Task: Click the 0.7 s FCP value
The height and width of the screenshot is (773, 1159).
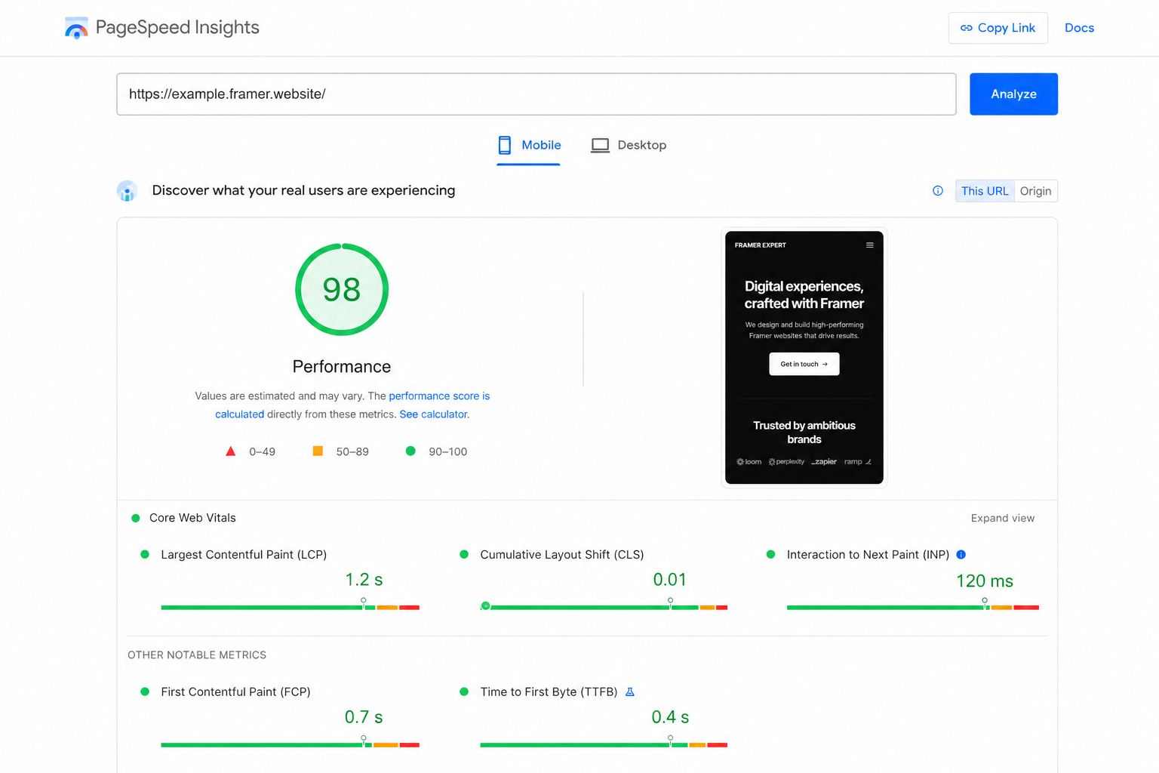Action: pyautogui.click(x=364, y=717)
